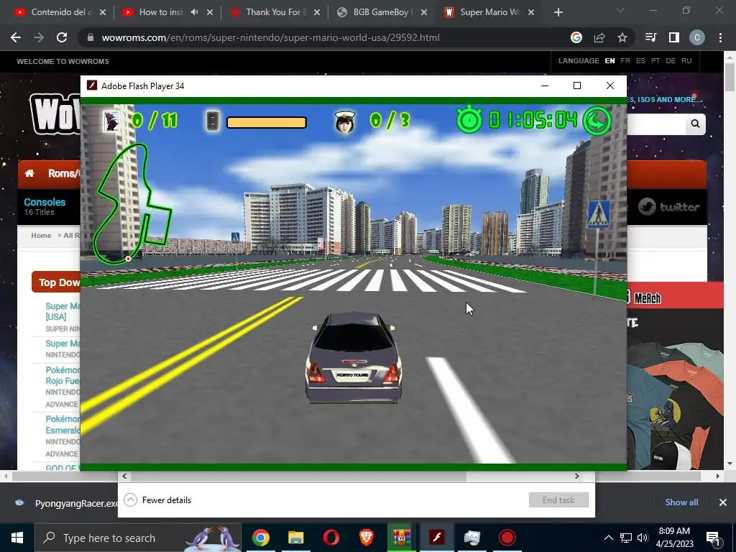Open the Consoles 16 Titles section
This screenshot has height=552, width=736.
tap(45, 206)
